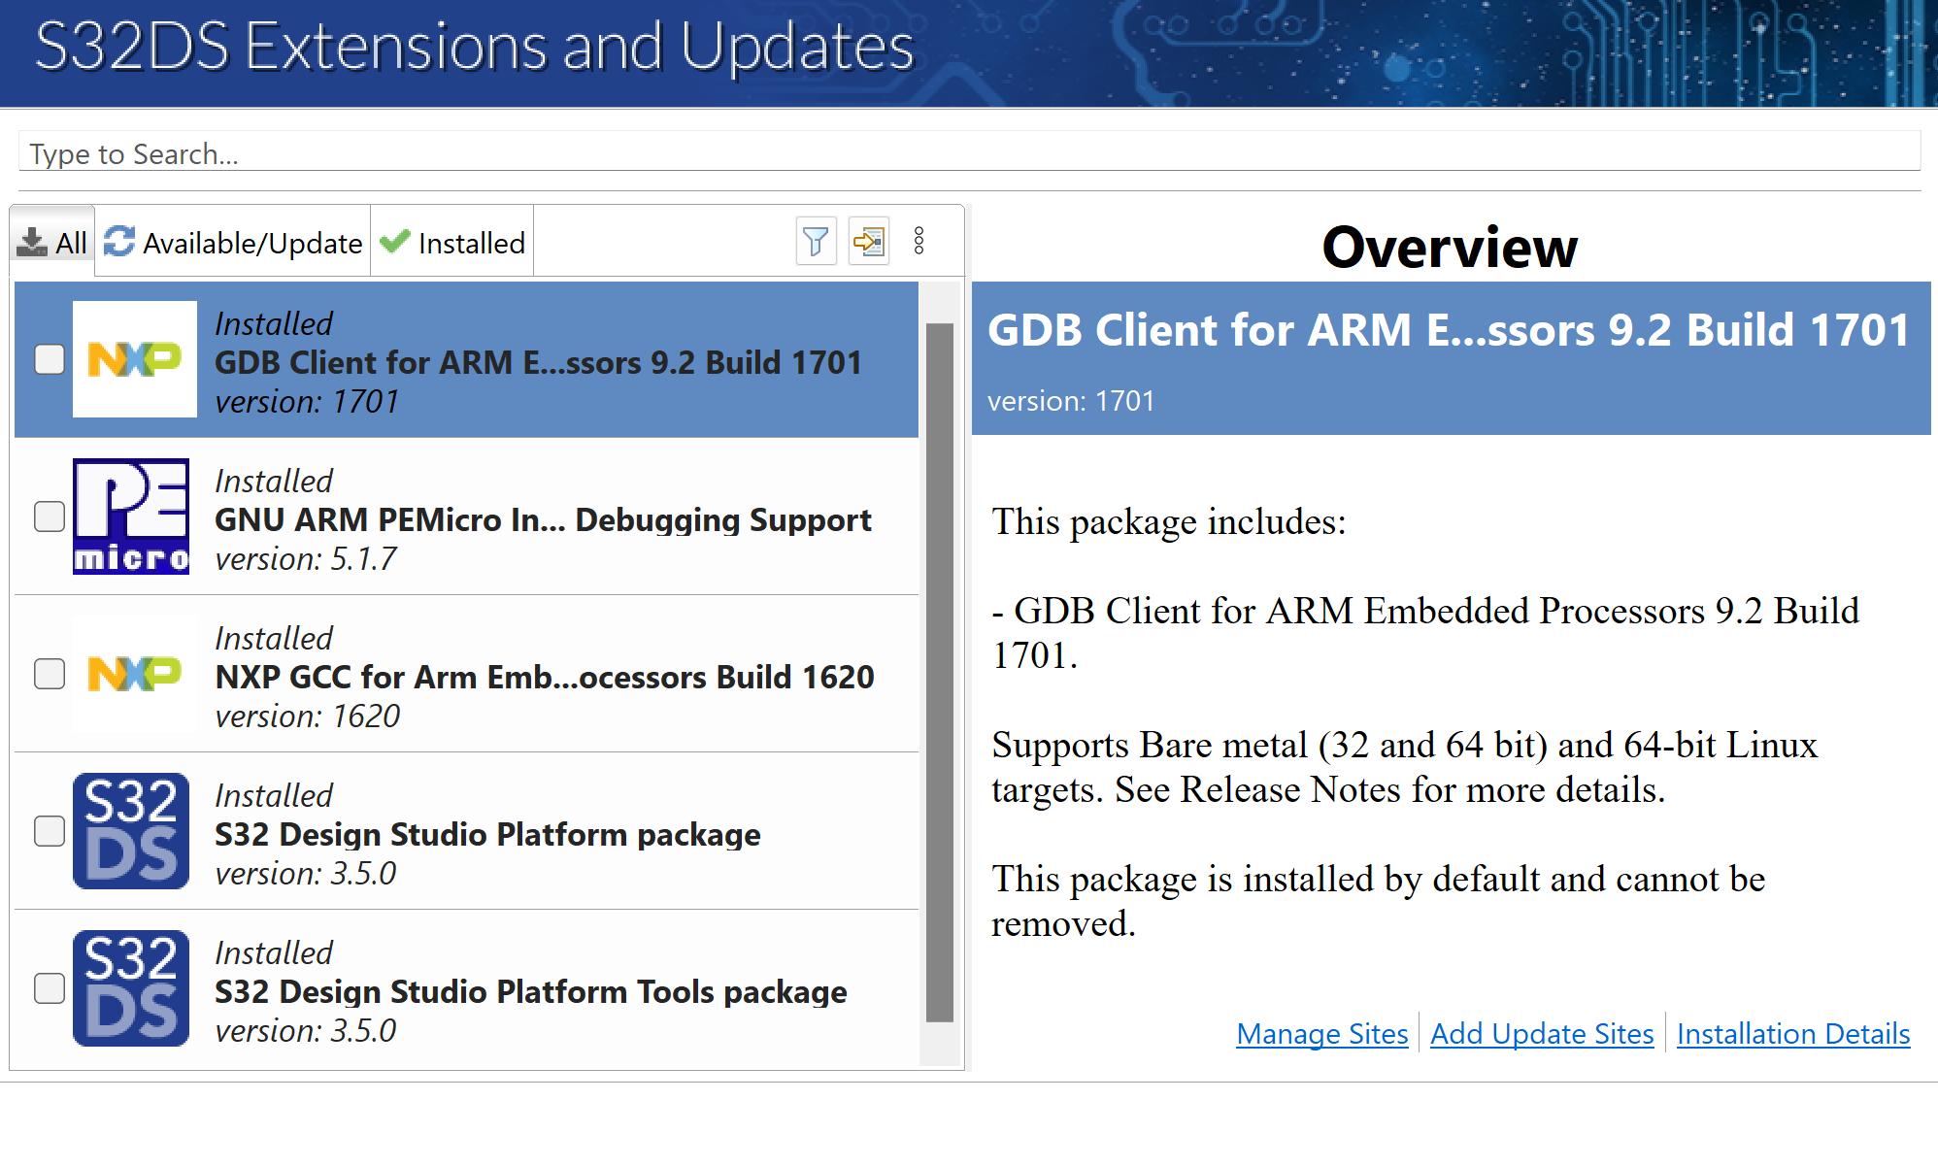1938x1167 pixels.
Task: Tick the GNU ARM PEMicro checkbox
Action: tap(50, 517)
